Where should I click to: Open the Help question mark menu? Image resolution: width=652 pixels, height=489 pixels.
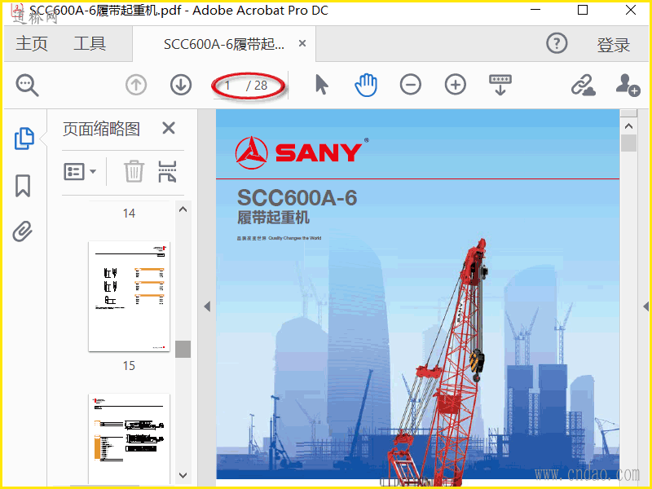coord(557,43)
